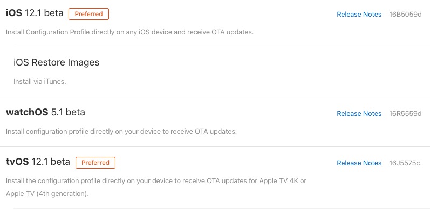
Task: Open Release Notes for tvOS 12.1 beta
Action: [x=359, y=163]
